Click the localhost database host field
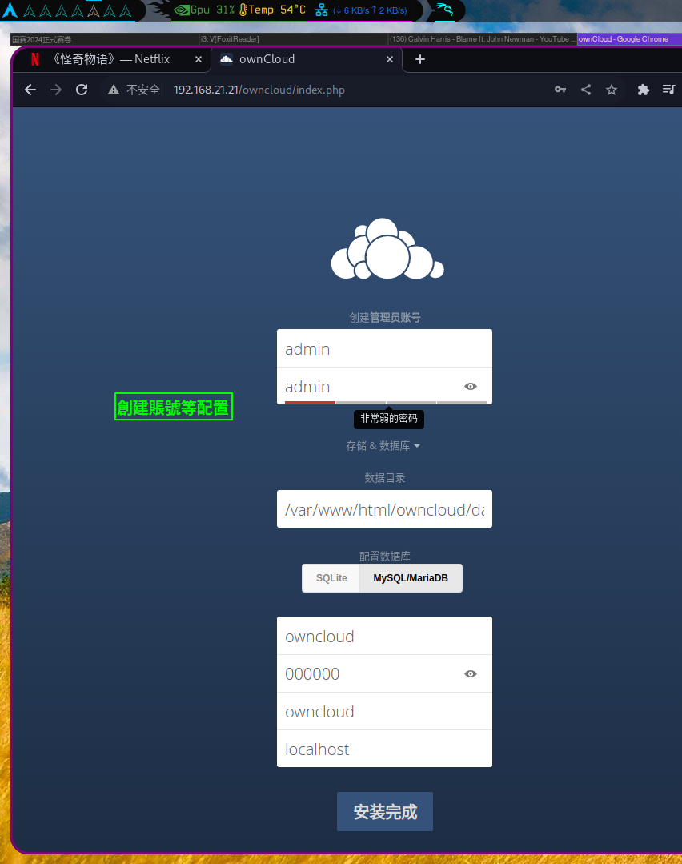The image size is (682, 864). (384, 749)
